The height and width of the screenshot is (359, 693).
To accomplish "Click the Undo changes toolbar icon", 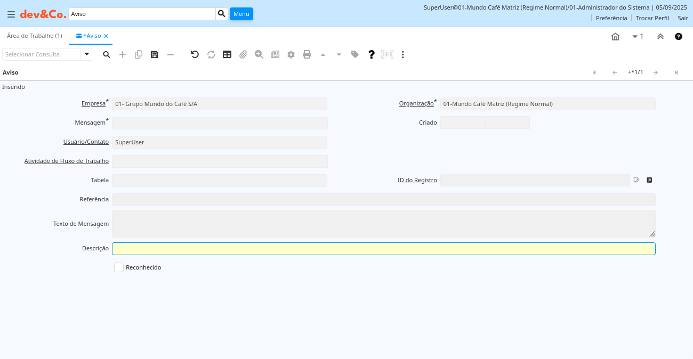I will [x=195, y=54].
